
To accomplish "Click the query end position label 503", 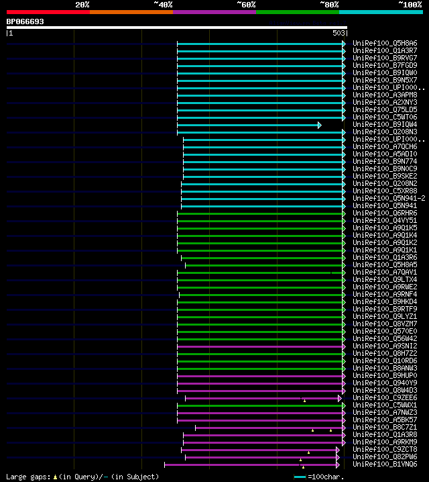I will click(x=339, y=33).
